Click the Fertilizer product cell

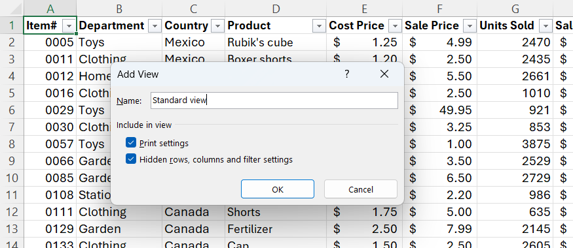(x=276, y=228)
